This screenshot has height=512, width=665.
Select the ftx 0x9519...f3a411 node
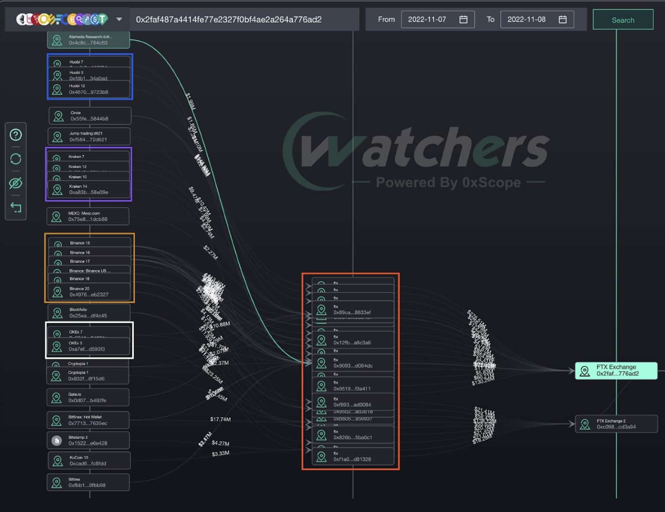pos(353,386)
